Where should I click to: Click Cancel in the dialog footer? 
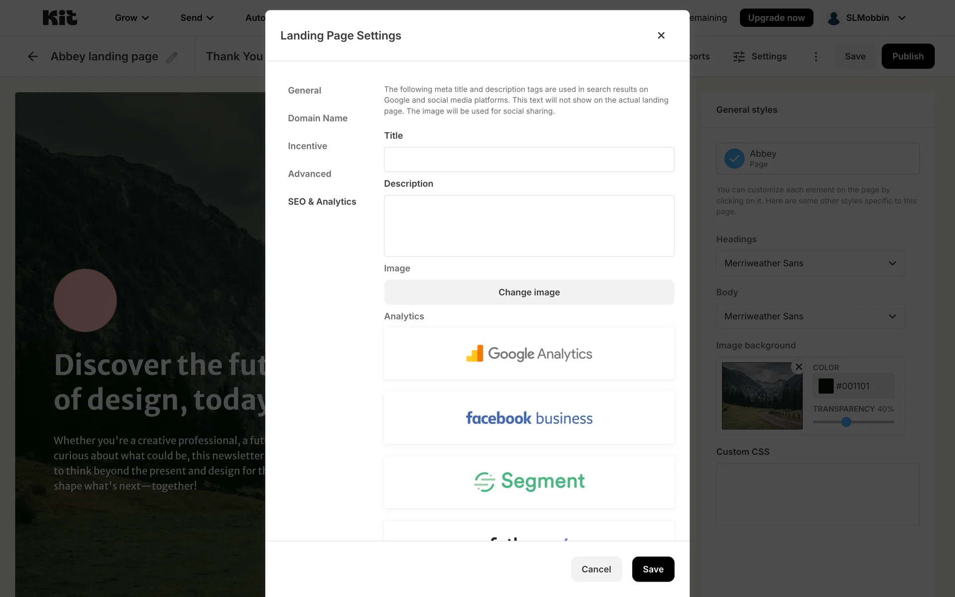coord(596,569)
